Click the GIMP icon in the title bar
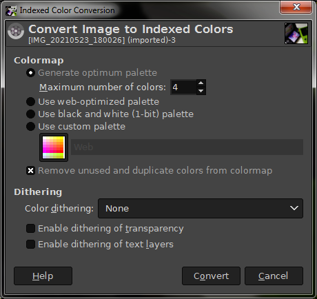Screen dimensions: 317x299 coord(11,10)
